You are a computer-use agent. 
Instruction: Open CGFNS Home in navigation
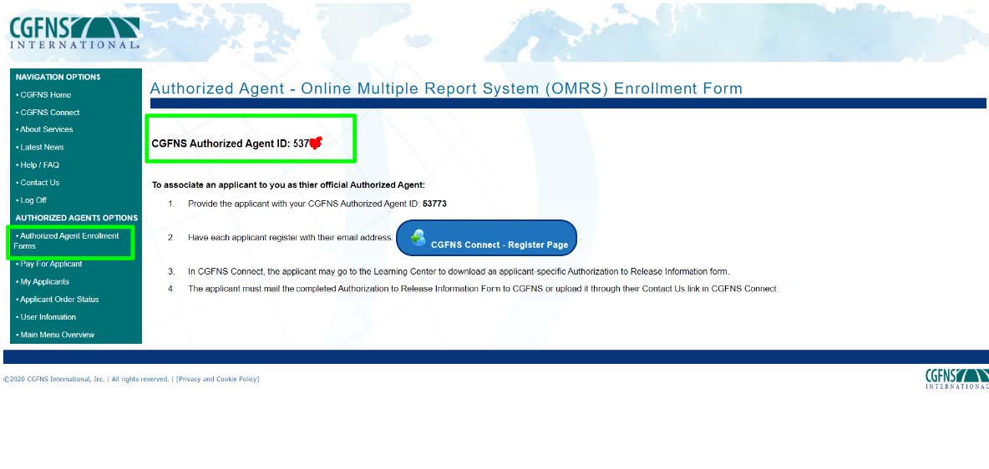click(x=45, y=94)
